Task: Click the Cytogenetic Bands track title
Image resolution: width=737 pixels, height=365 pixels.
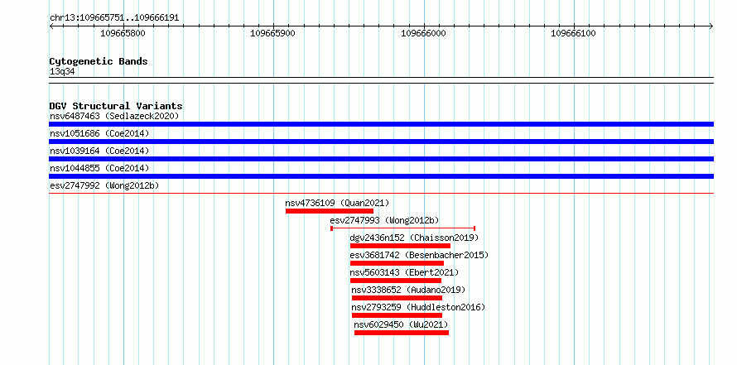Action: coord(99,61)
